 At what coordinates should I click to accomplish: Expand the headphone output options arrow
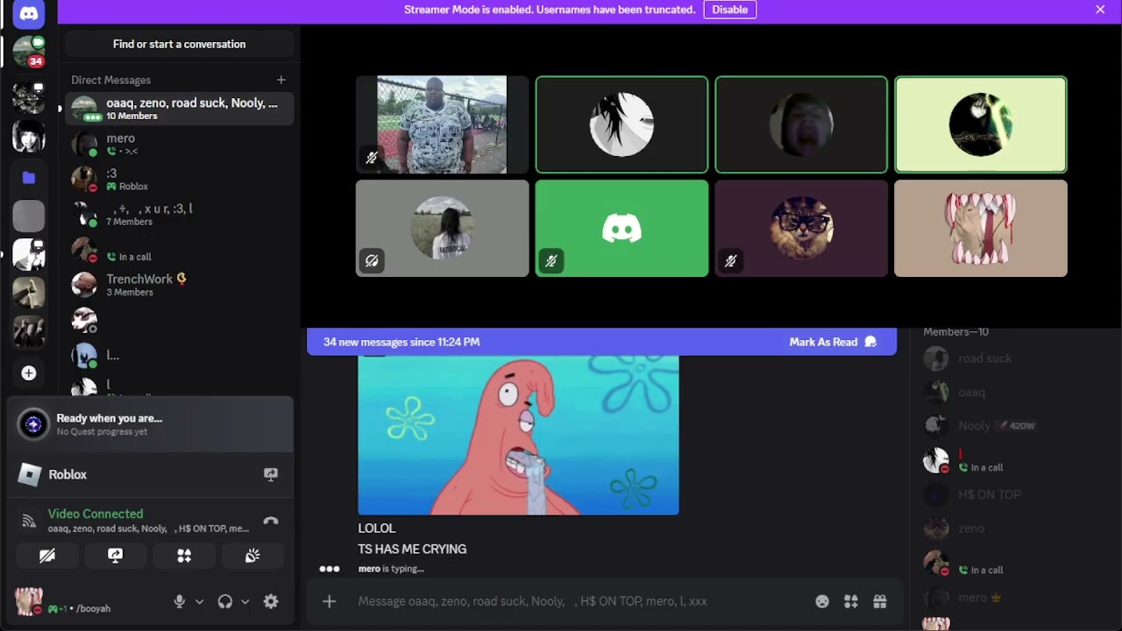(x=245, y=601)
